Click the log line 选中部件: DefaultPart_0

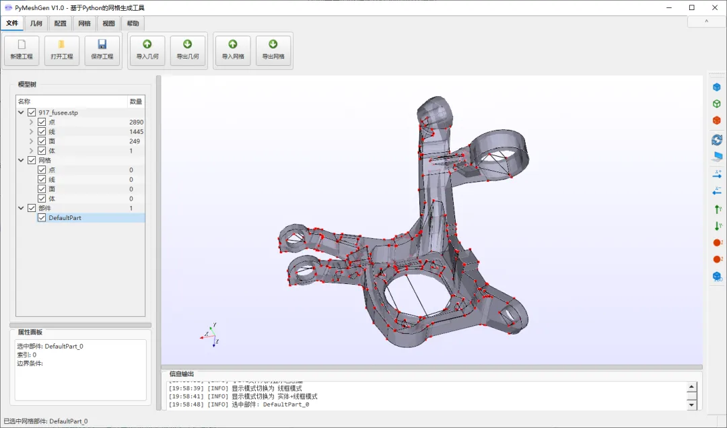(x=239, y=404)
